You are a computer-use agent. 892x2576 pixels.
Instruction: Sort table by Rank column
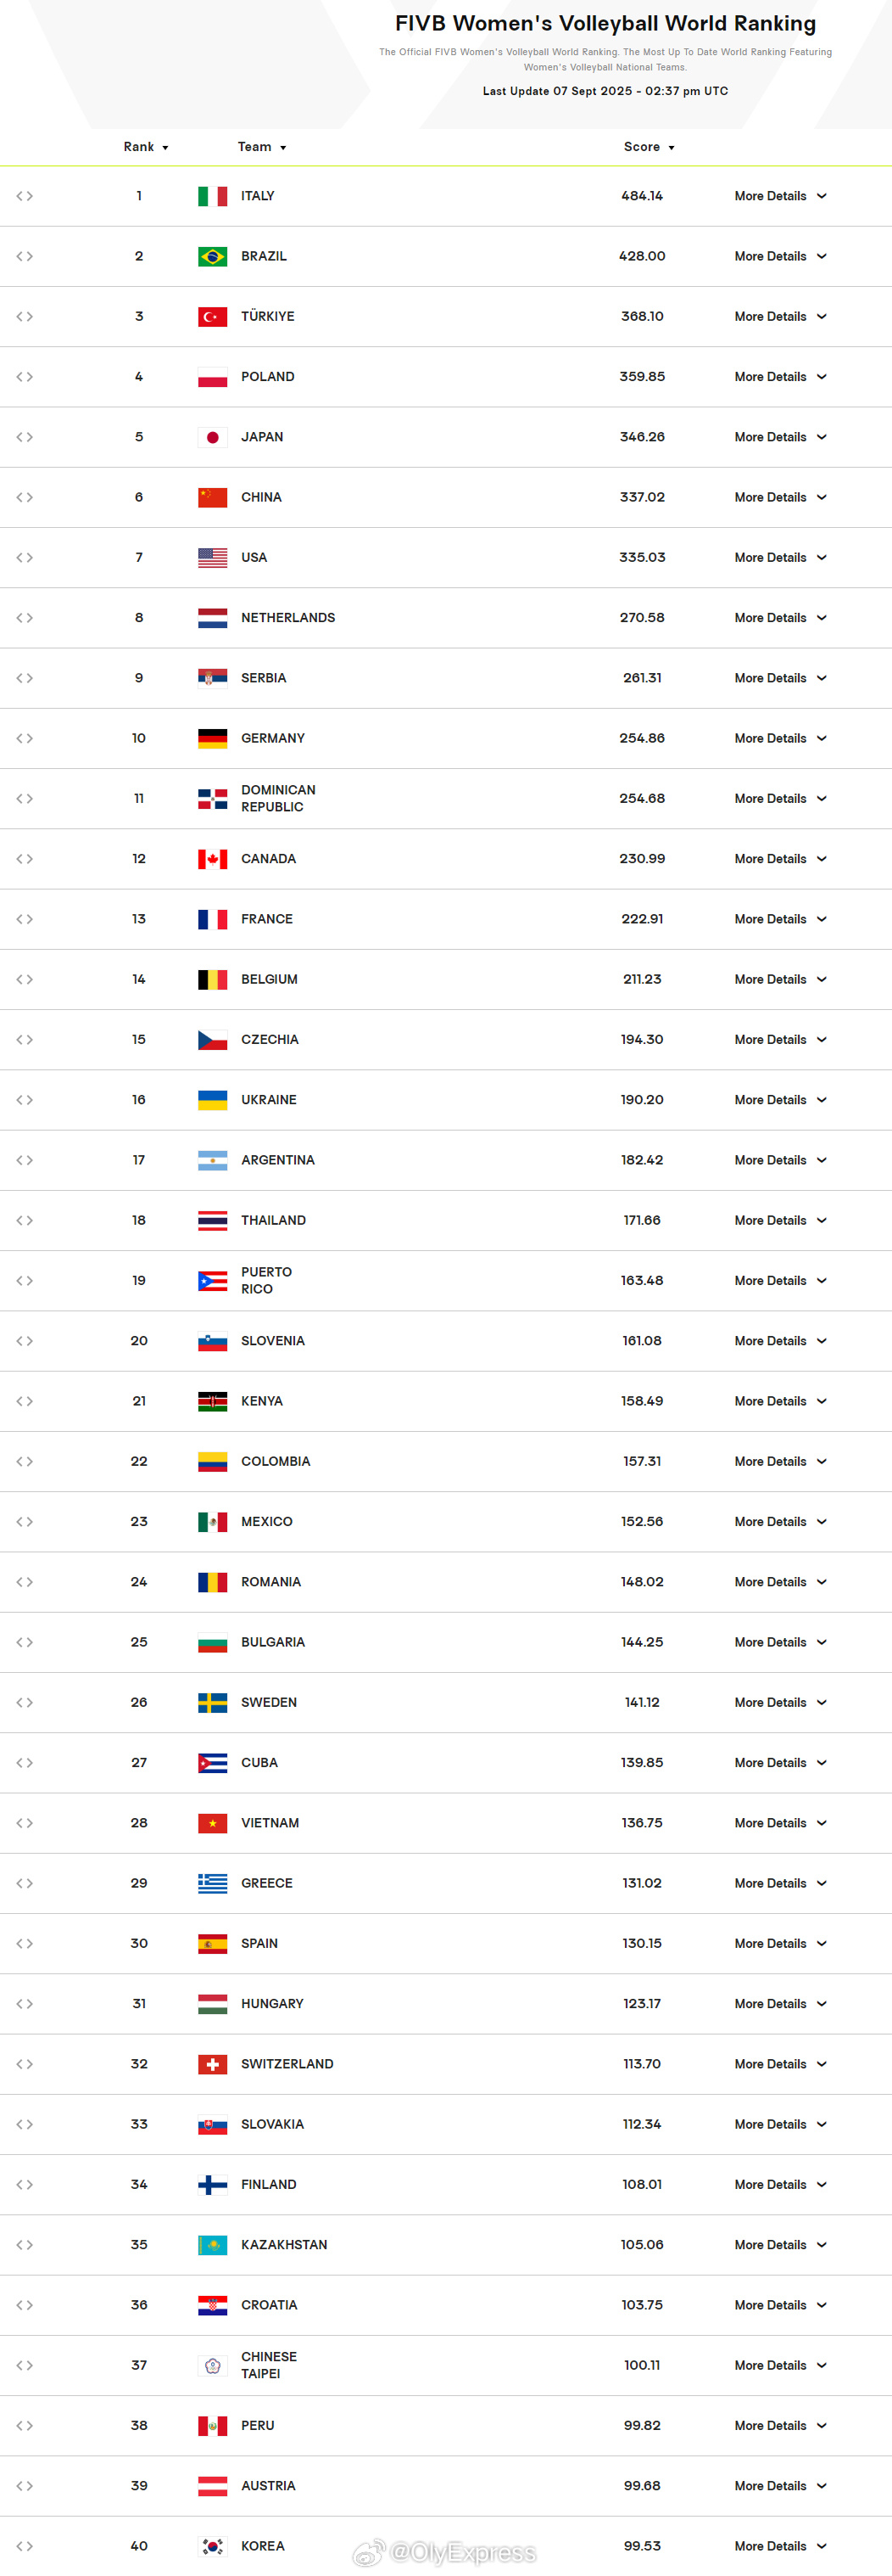(146, 147)
